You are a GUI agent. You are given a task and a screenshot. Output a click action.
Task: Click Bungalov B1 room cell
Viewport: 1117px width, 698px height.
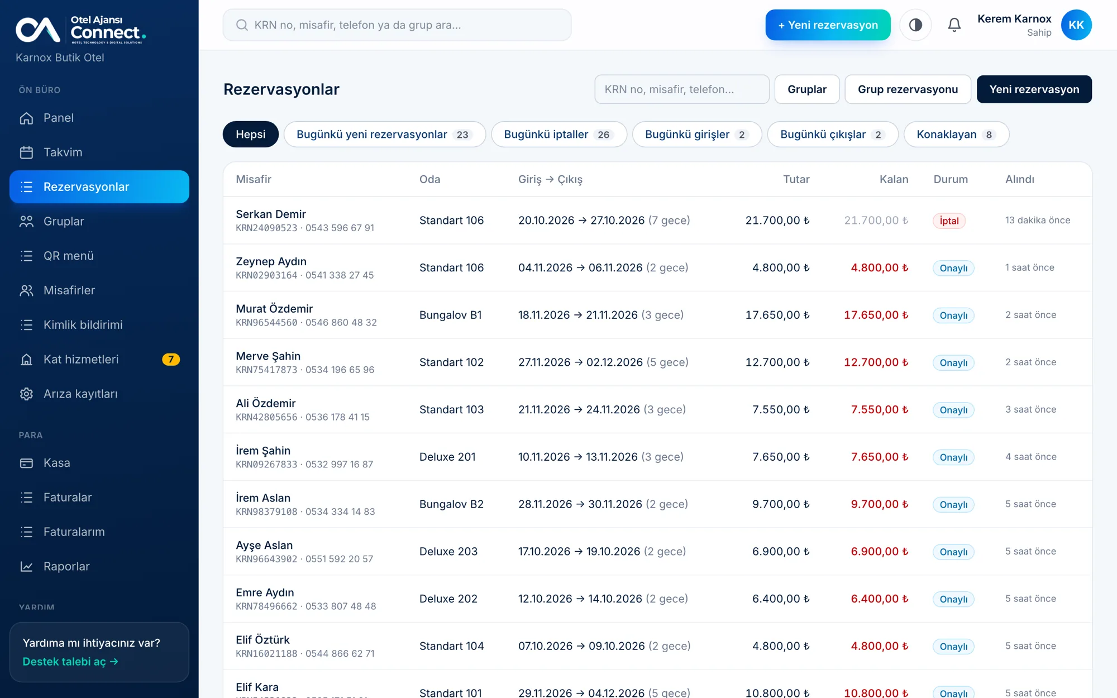(451, 315)
